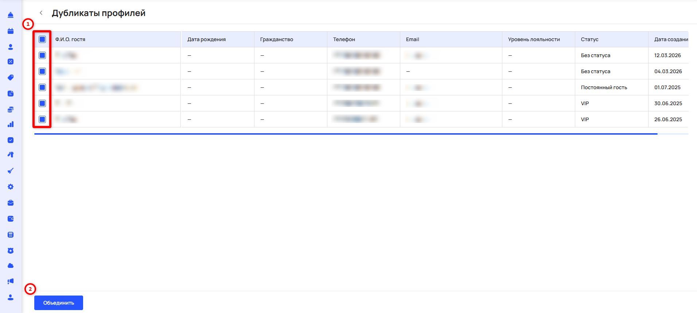This screenshot has height=313, width=697.
Task: Open the reception bell icon in sidebar
Action: coord(11,15)
